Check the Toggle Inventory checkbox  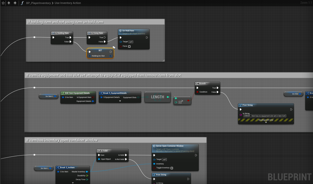[x=172, y=168]
